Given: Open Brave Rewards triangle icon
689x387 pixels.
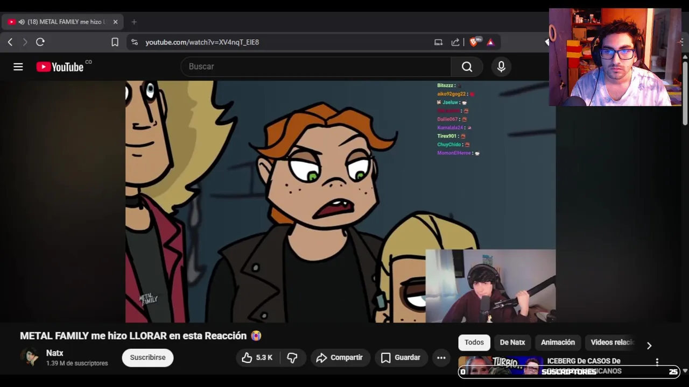Looking at the screenshot, I should [490, 42].
